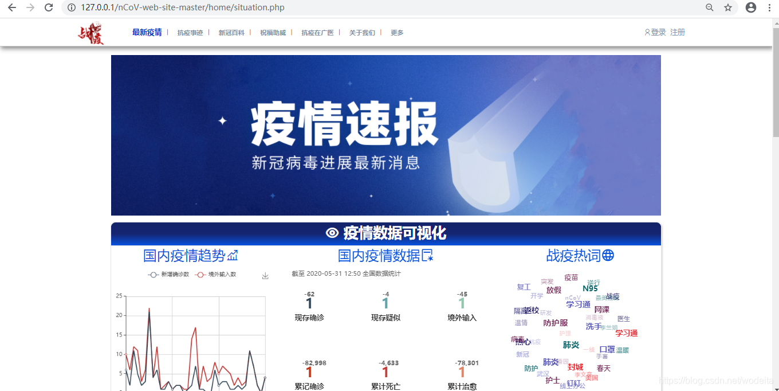Click the 累计死亡 statistic label

pos(385,387)
